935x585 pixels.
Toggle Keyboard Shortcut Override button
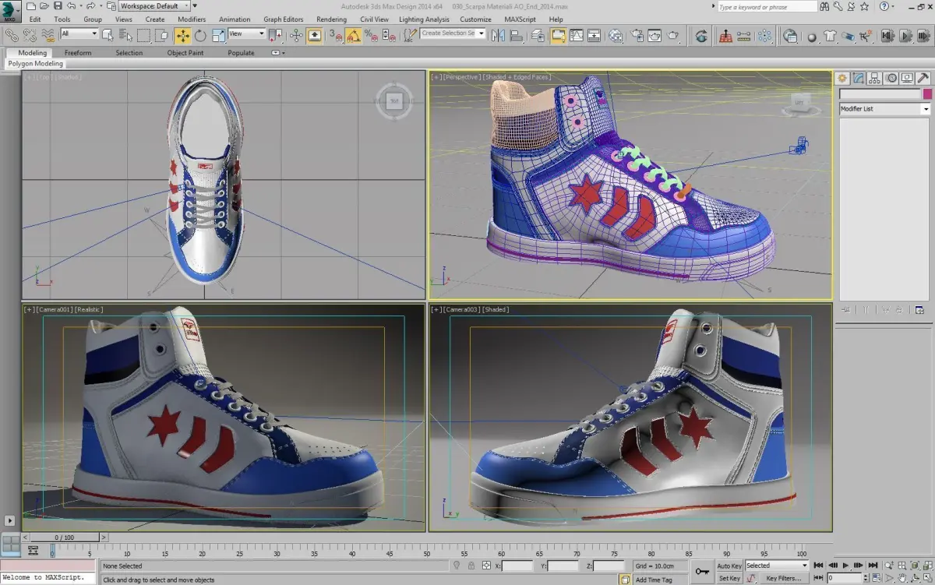click(x=314, y=35)
